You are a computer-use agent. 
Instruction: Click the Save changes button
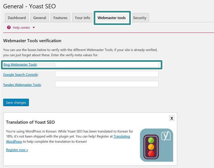click(x=16, y=103)
